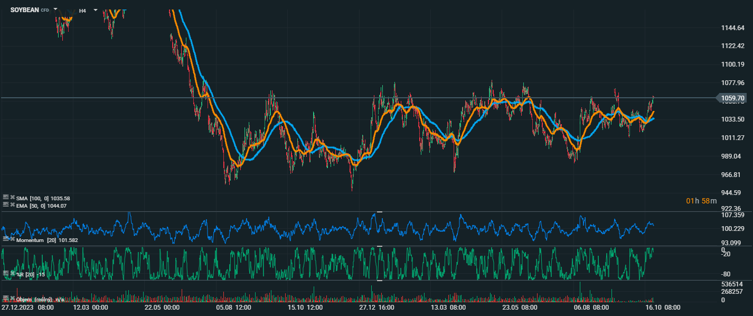
Task: Open the H4 timeframe dropdown arrow
Action: click(95, 10)
